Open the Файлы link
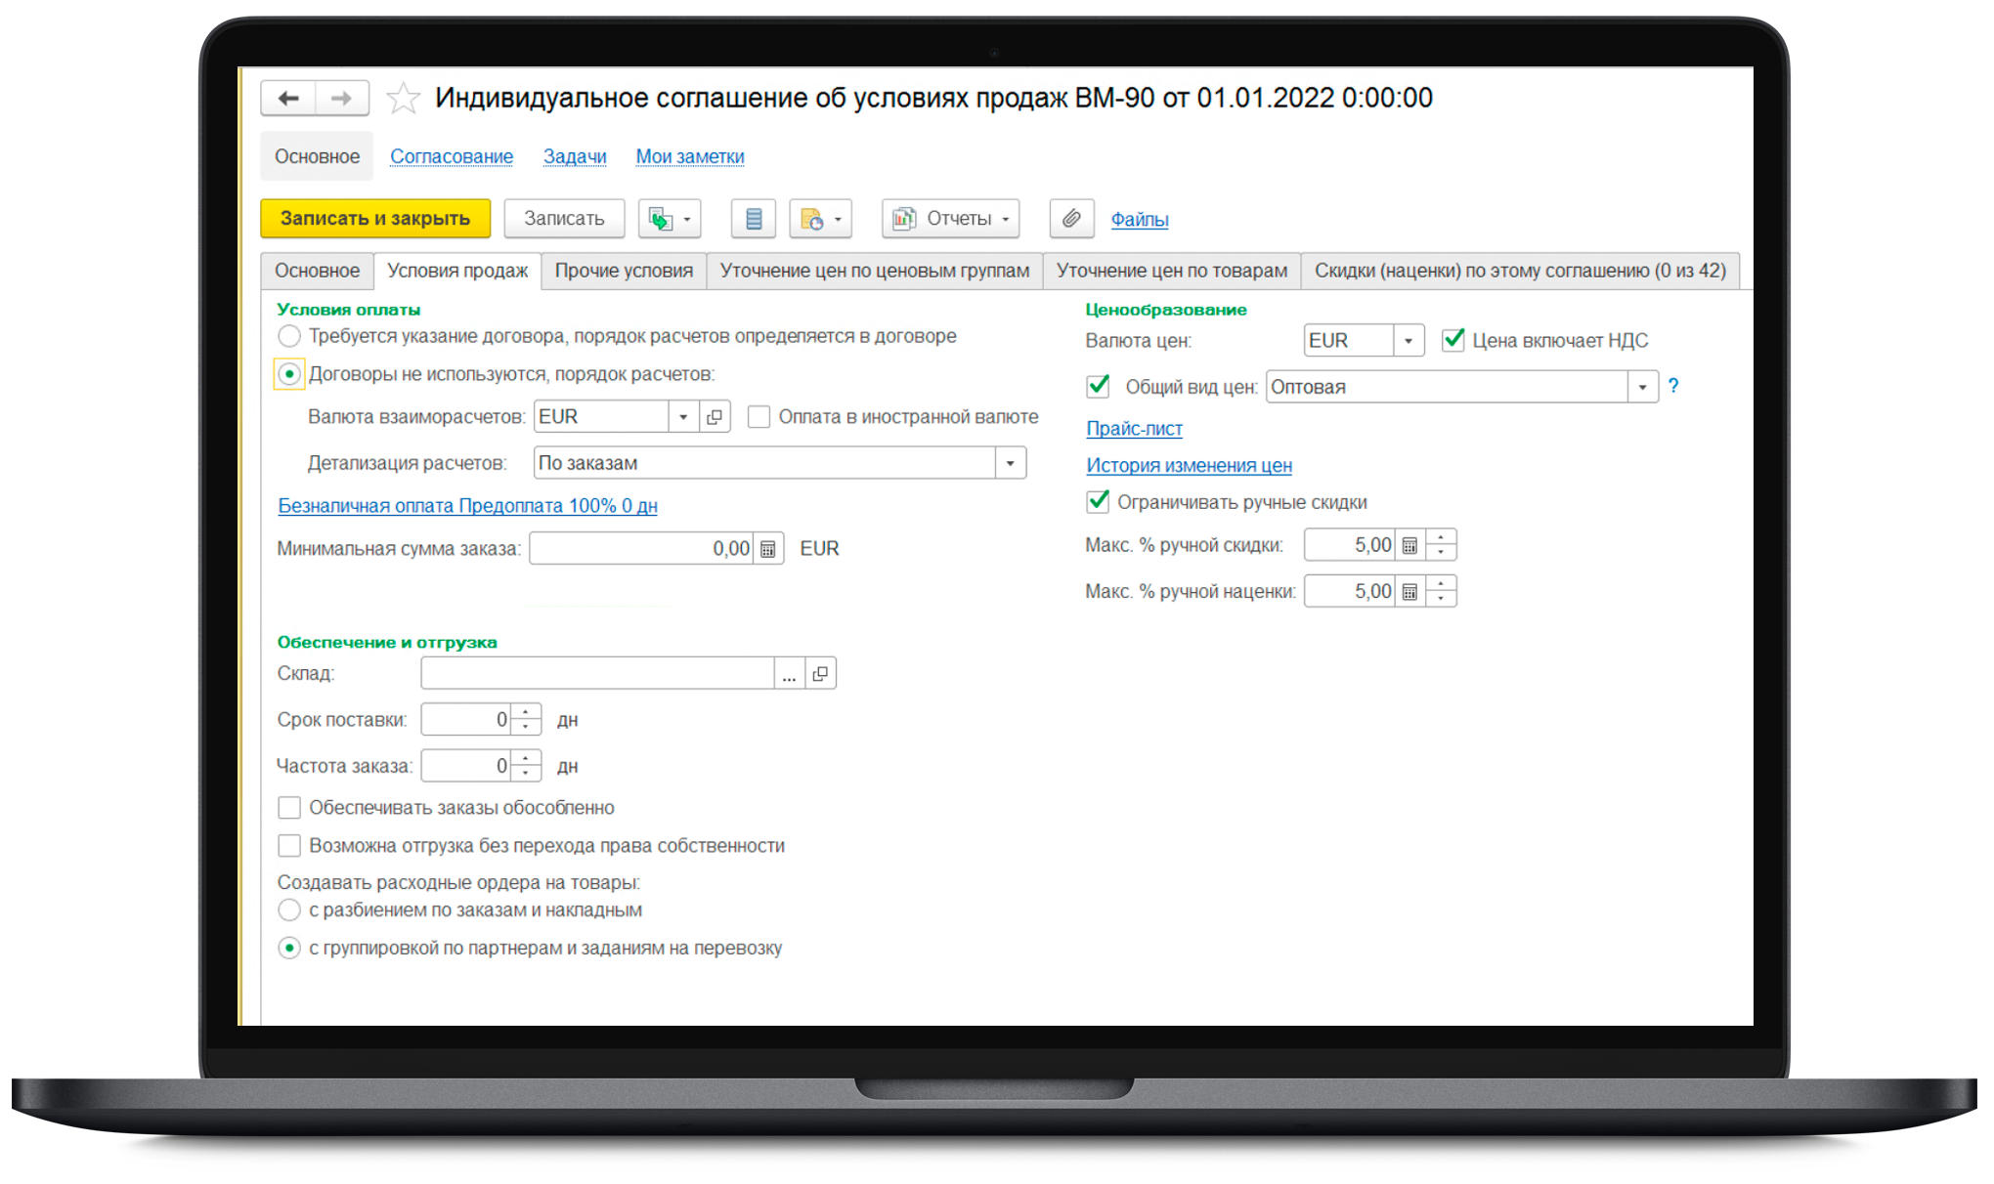This screenshot has width=1994, height=1184. click(x=1140, y=220)
